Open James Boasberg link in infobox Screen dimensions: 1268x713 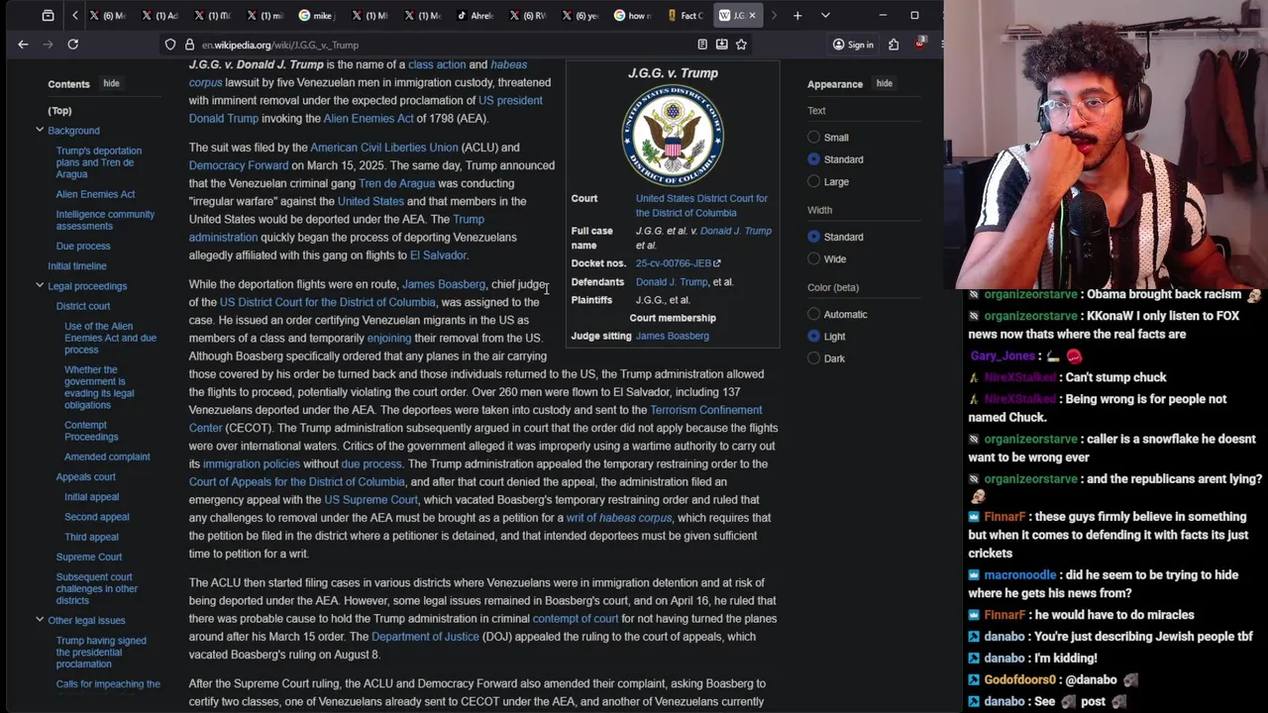click(673, 336)
